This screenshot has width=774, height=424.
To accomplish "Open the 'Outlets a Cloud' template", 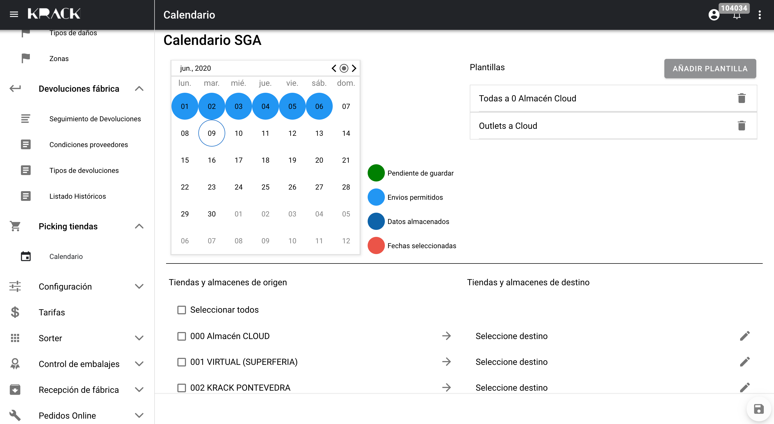I will (x=508, y=126).
